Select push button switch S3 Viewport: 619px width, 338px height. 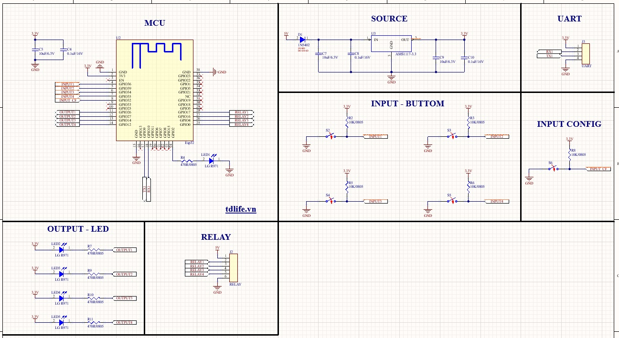point(451,136)
